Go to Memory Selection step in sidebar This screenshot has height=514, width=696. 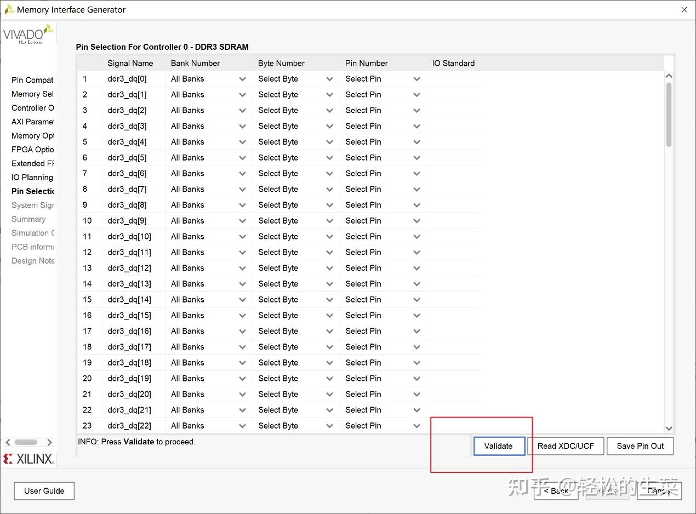(33, 94)
